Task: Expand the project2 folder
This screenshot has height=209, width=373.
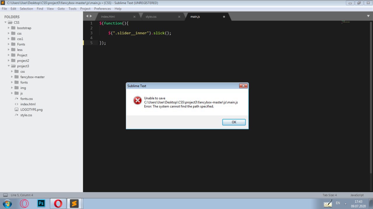Action: coord(9,60)
